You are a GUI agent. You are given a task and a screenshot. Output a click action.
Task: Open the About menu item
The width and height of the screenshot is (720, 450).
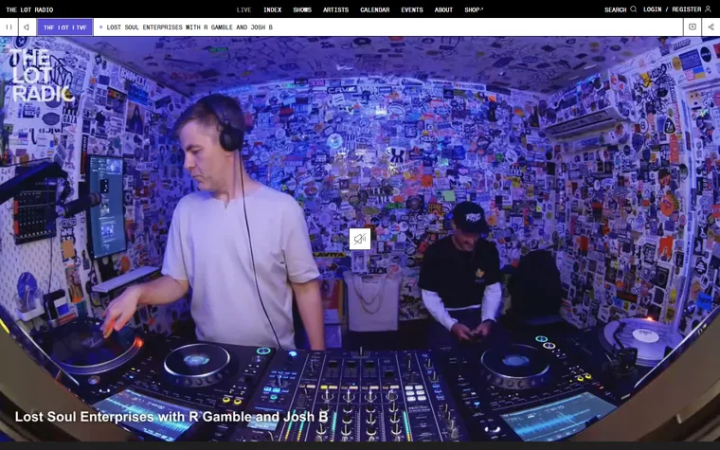[443, 9]
